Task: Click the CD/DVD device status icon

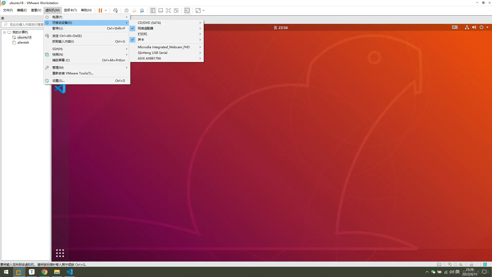Action: (x=445, y=264)
